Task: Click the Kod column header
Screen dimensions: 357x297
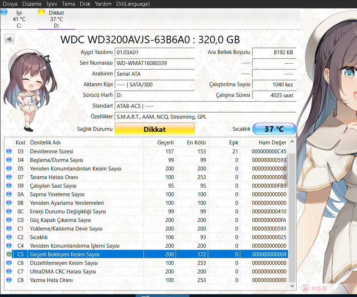Action: click(20, 143)
